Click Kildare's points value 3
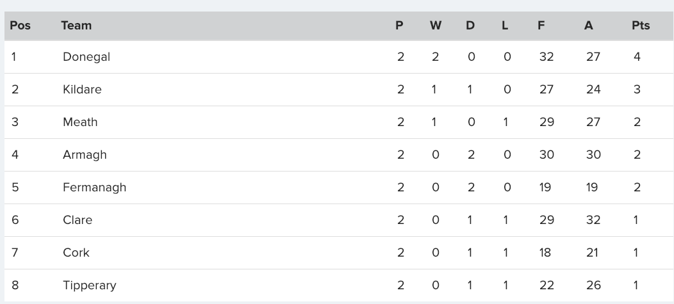Screen dimensions: 674x304 click(x=637, y=90)
